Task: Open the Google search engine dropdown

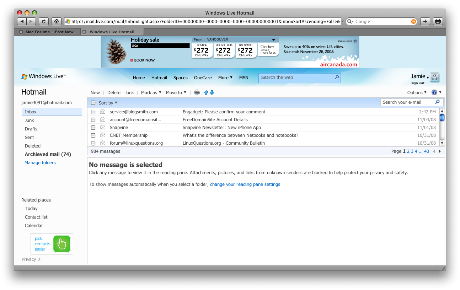Action: coord(351,22)
